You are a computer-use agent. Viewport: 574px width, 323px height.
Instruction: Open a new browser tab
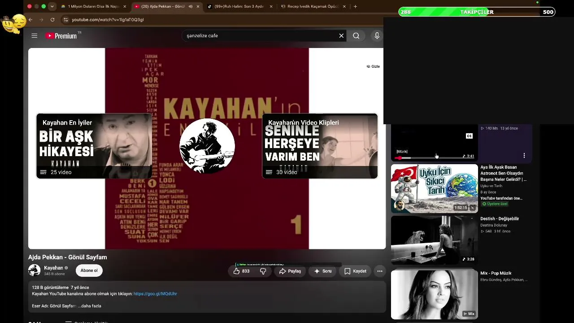(x=355, y=6)
